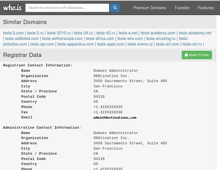The image size is (220, 170).
Task: Open tesla-amazing.ru link
Action: point(161,39)
